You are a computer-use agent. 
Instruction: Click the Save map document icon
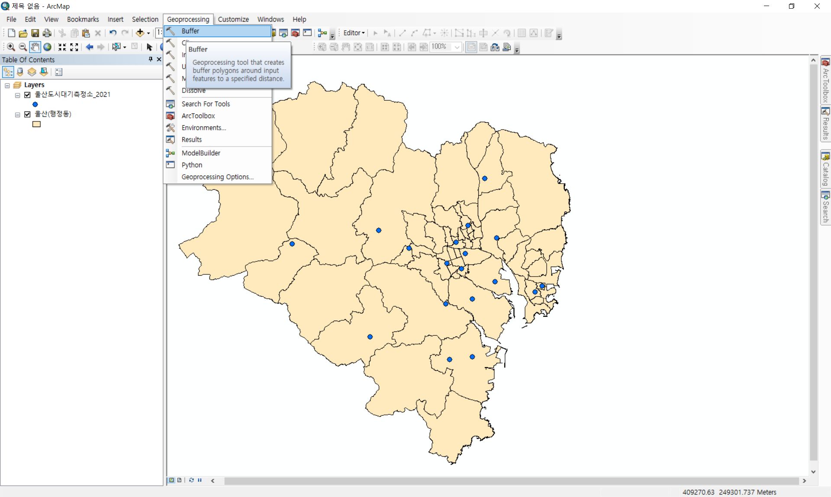pyautogui.click(x=35, y=33)
